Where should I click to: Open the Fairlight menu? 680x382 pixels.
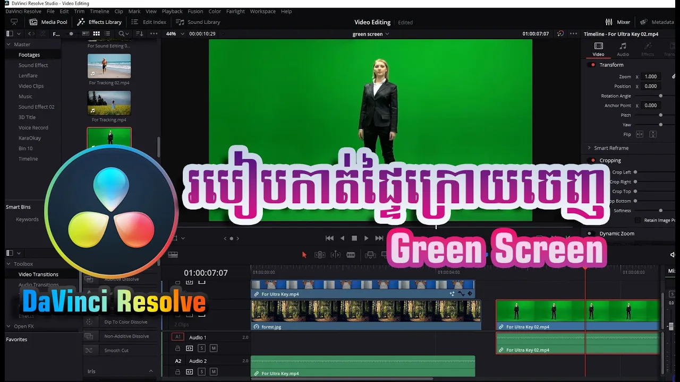pos(235,11)
